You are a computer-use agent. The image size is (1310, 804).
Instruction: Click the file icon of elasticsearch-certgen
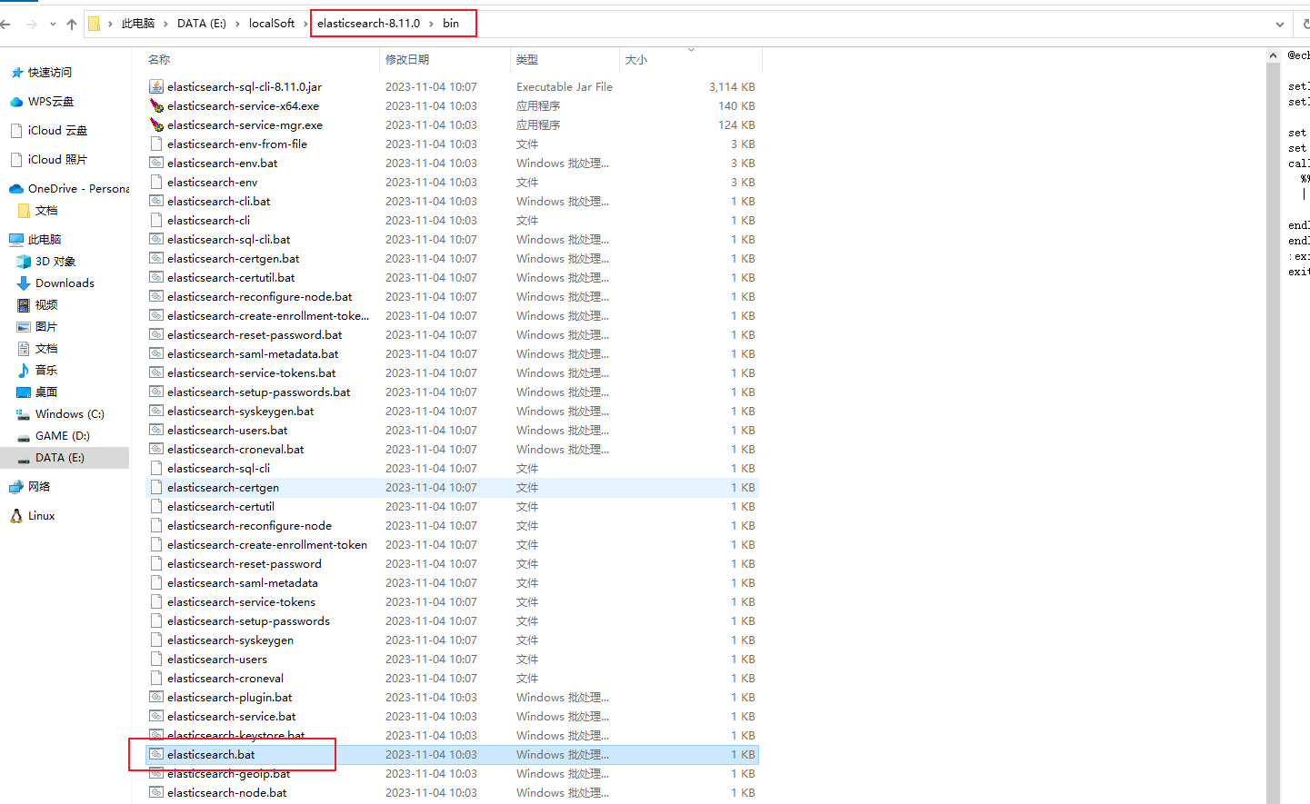coord(156,487)
